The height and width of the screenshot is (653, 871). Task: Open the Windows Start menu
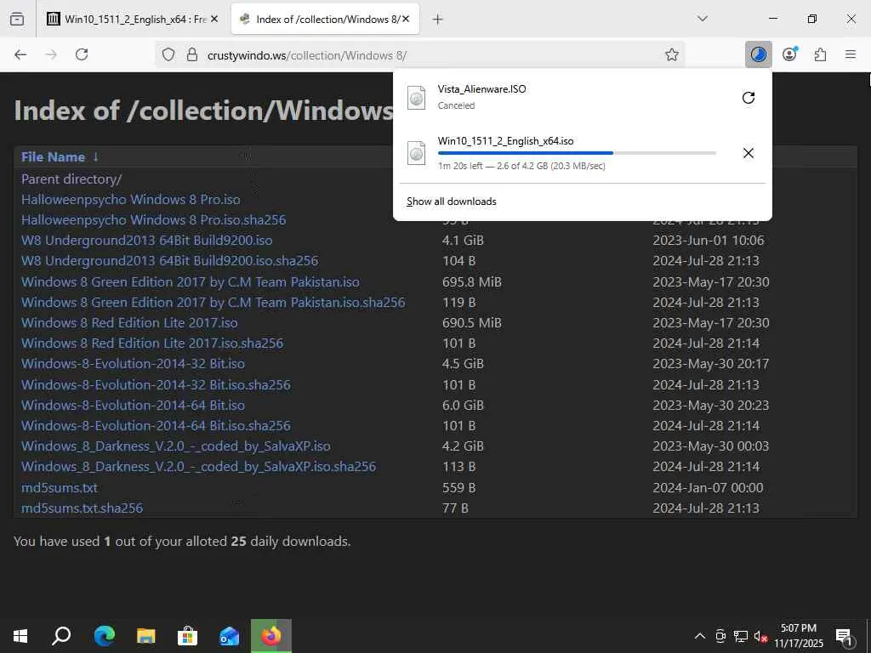coord(20,636)
